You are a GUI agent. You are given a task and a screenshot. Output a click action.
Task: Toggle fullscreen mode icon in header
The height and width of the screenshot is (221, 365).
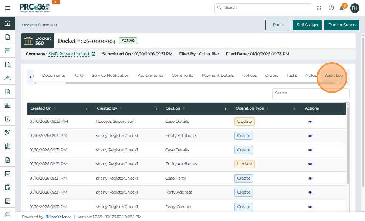click(x=319, y=8)
